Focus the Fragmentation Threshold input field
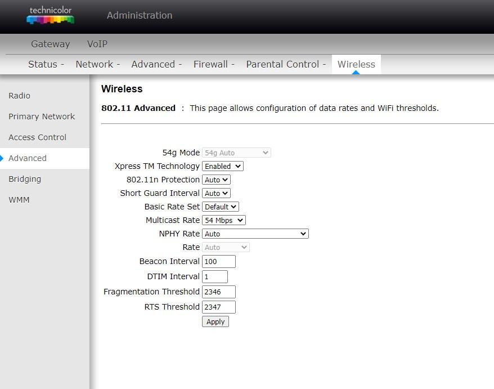This screenshot has width=494, height=389. [x=219, y=292]
